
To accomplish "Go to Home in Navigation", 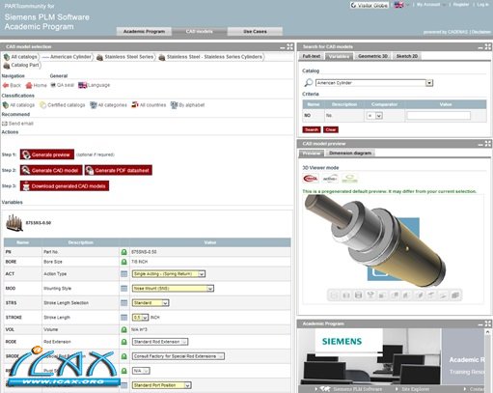I will pyautogui.click(x=36, y=85).
